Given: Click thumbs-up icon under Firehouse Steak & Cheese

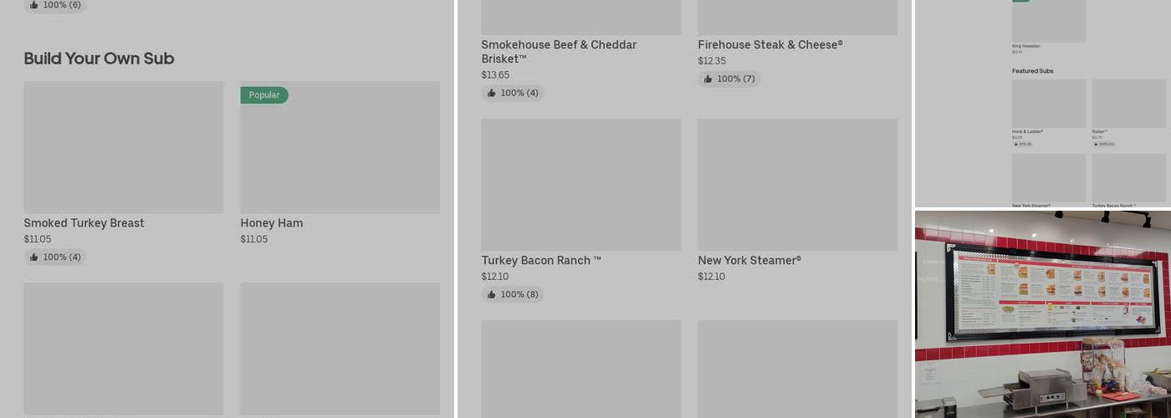Looking at the screenshot, I should tap(708, 79).
